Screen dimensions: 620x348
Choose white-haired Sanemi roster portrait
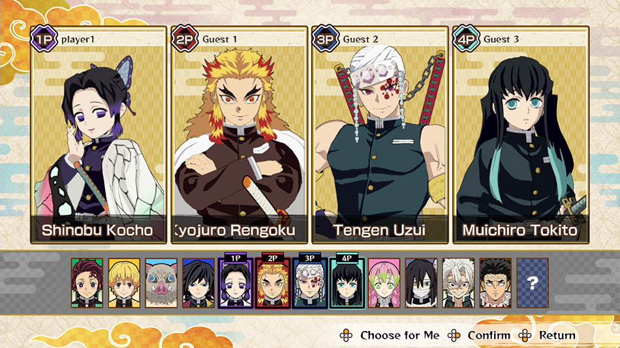(458, 283)
